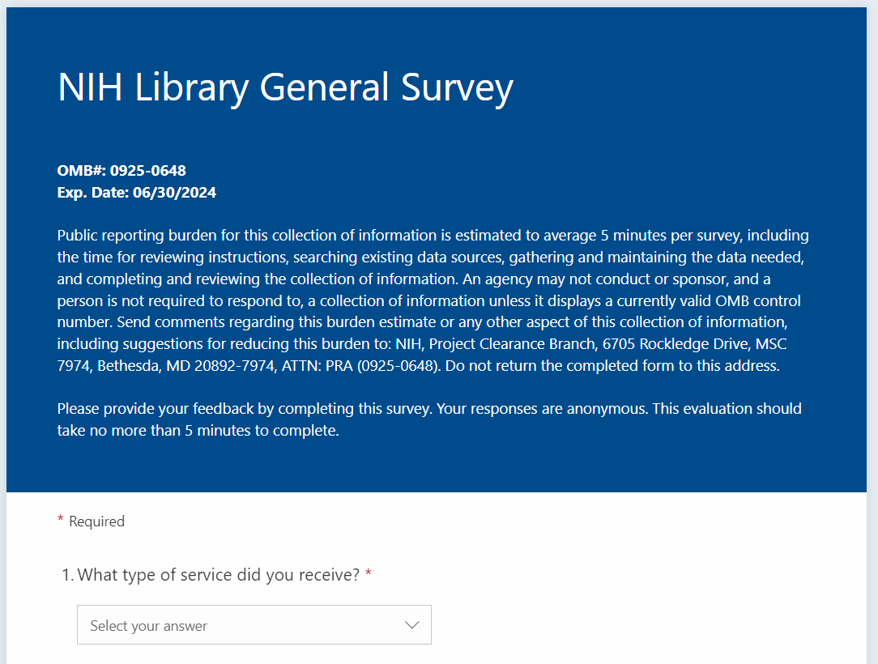Click "Your responses are anonymous" sentence
This screenshot has height=664, width=878.
(542, 409)
